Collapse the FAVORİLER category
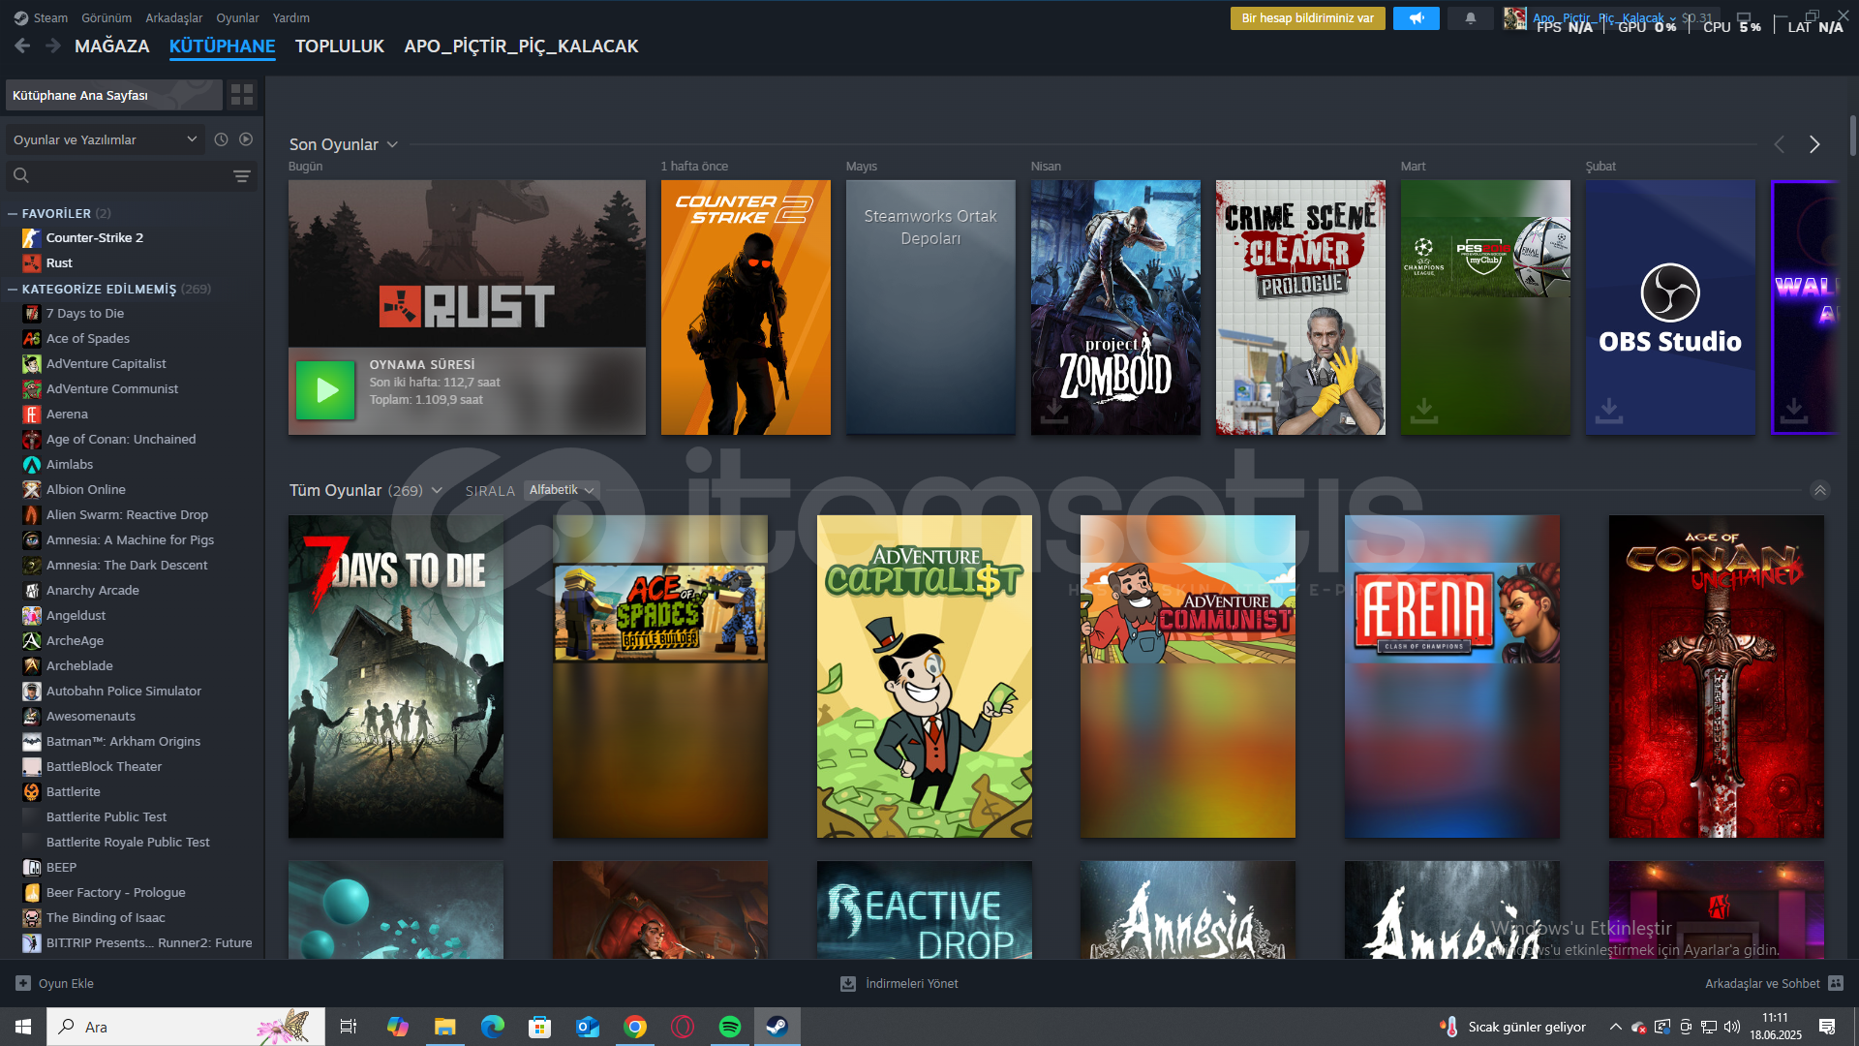Screen dimensions: 1859x1046 [x=13, y=213]
